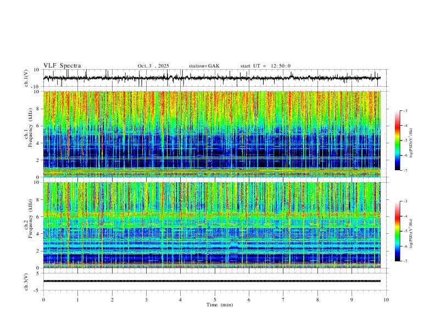Click the time axis tick label "10"

click(x=386, y=300)
